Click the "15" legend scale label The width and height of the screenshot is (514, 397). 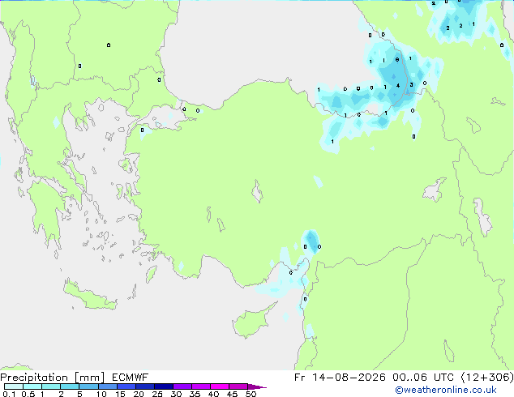[x=120, y=394]
